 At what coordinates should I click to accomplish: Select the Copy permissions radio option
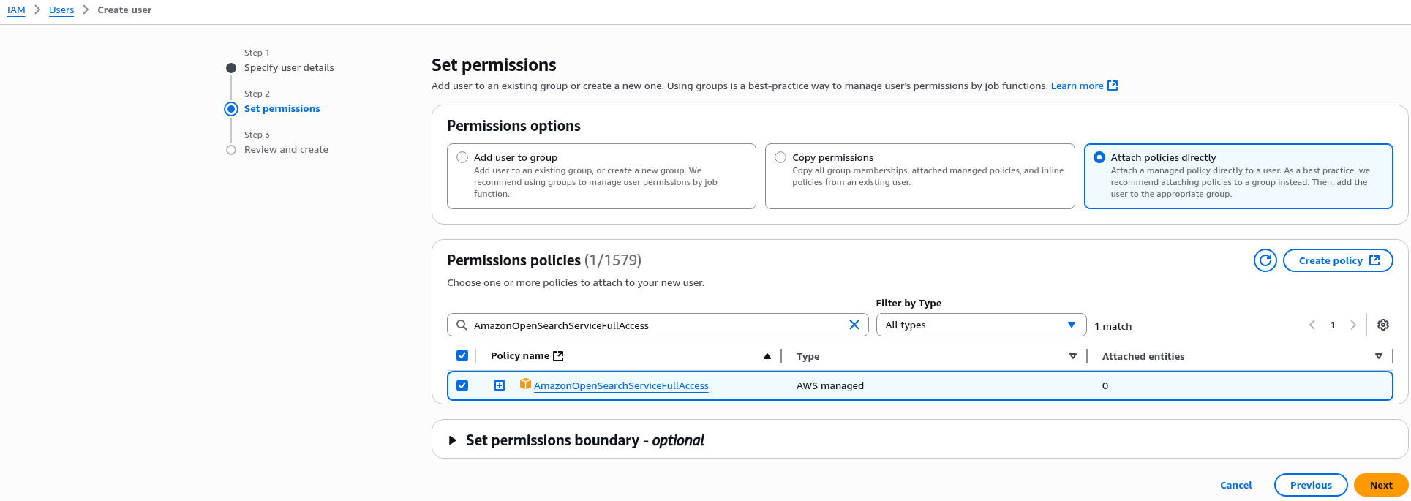[780, 157]
